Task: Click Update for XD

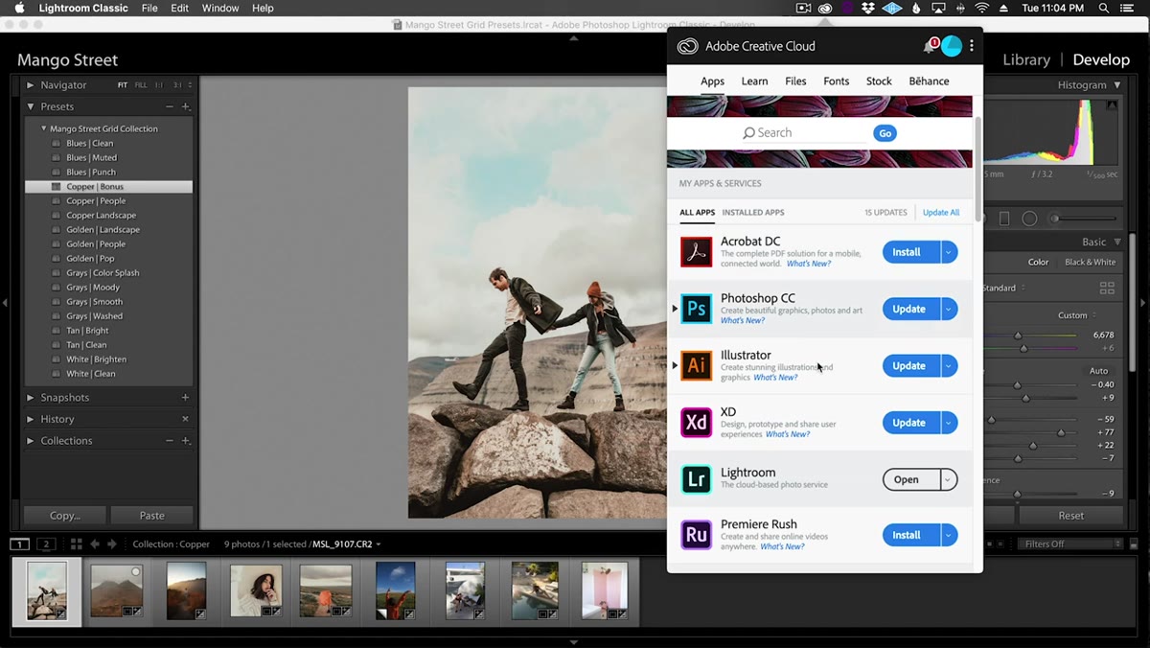Action: (909, 422)
